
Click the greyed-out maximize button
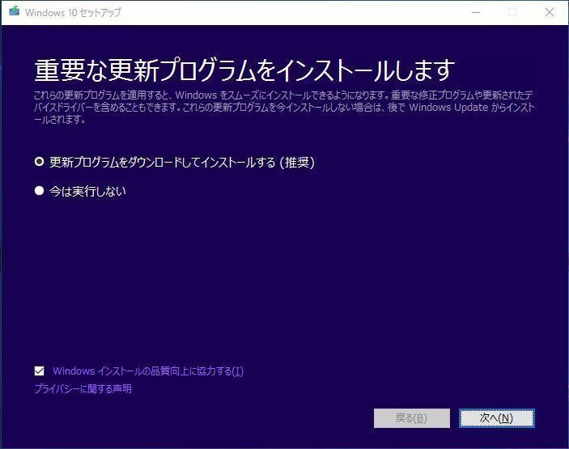coord(512,12)
